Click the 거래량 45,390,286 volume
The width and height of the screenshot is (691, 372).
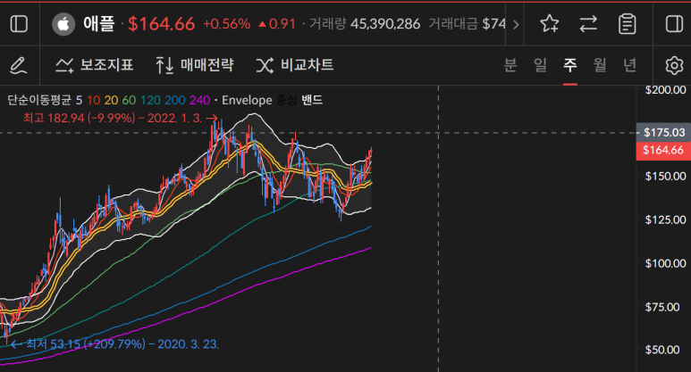[x=365, y=24]
